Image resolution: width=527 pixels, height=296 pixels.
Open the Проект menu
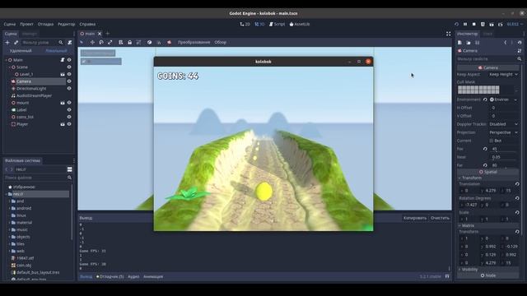click(x=26, y=24)
